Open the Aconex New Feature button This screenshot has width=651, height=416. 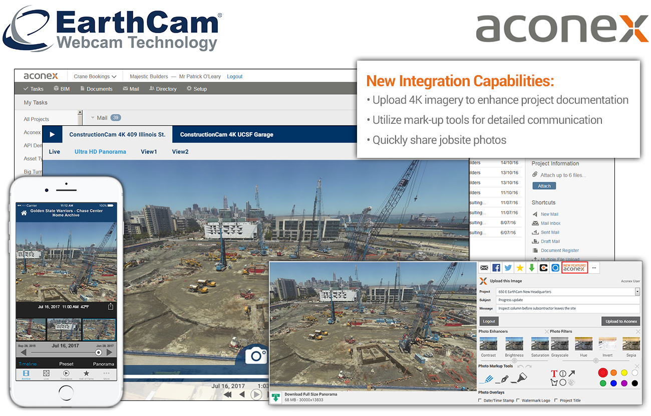tap(574, 268)
